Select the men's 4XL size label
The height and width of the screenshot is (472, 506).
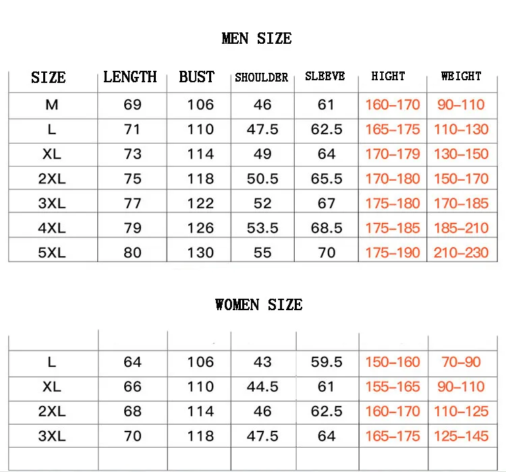(52, 228)
